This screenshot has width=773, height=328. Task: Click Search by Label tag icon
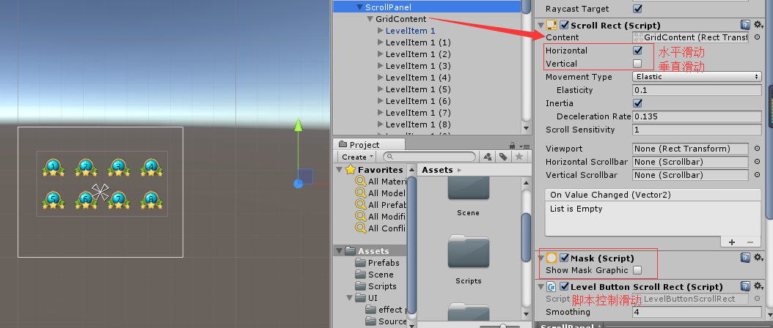503,157
